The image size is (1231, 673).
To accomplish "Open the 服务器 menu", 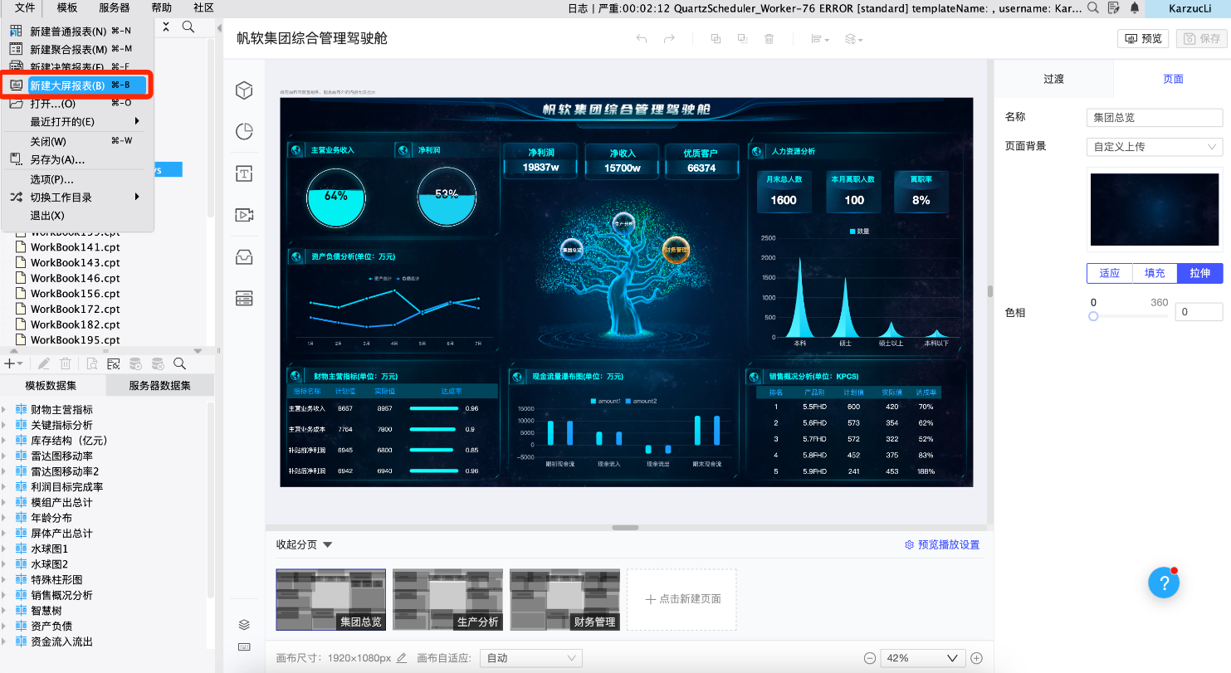I will [x=114, y=7].
